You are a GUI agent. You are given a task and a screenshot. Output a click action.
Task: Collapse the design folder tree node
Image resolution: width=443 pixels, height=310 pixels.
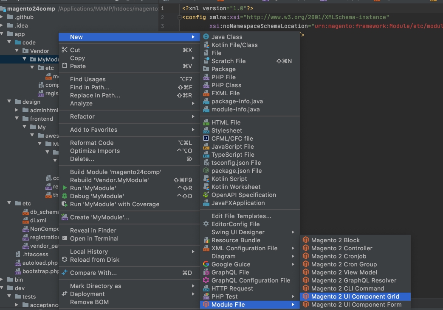pos(9,102)
